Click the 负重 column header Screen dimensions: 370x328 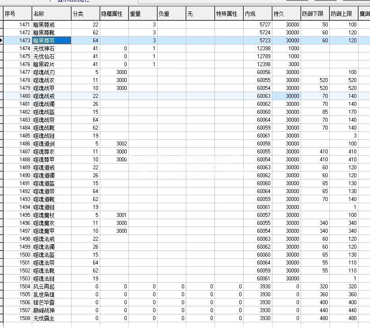172,14
